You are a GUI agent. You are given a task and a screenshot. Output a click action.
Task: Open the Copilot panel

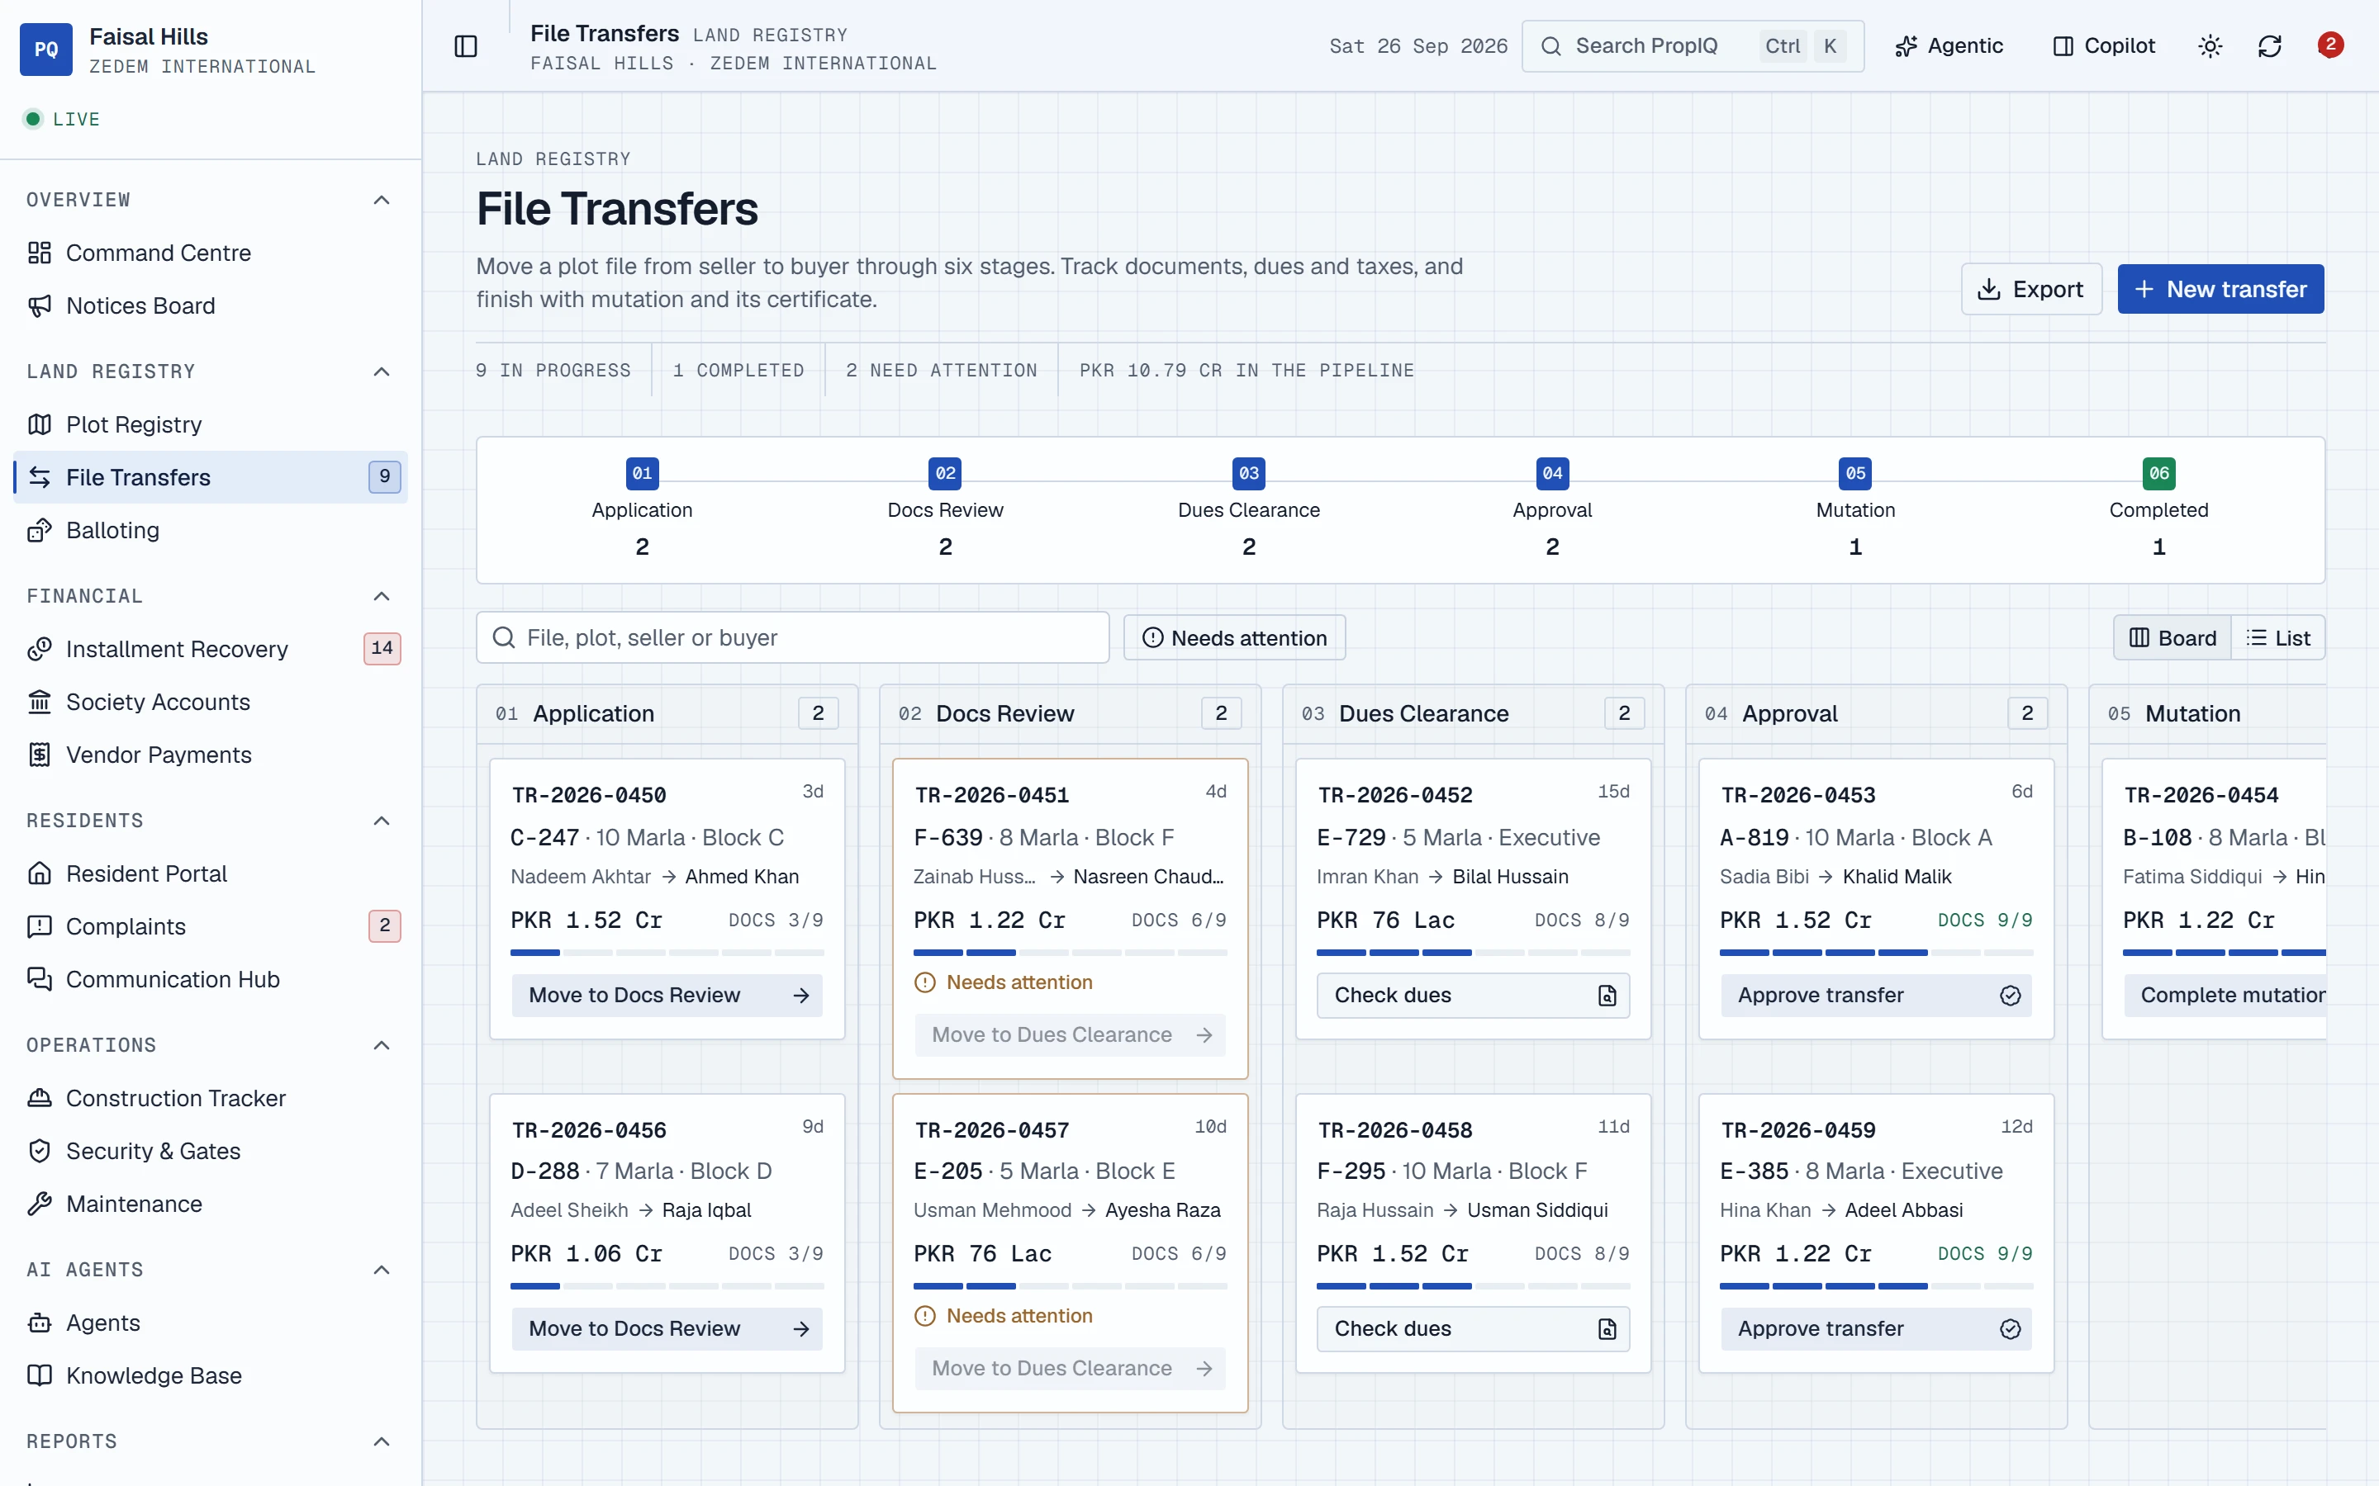pos(2104,46)
